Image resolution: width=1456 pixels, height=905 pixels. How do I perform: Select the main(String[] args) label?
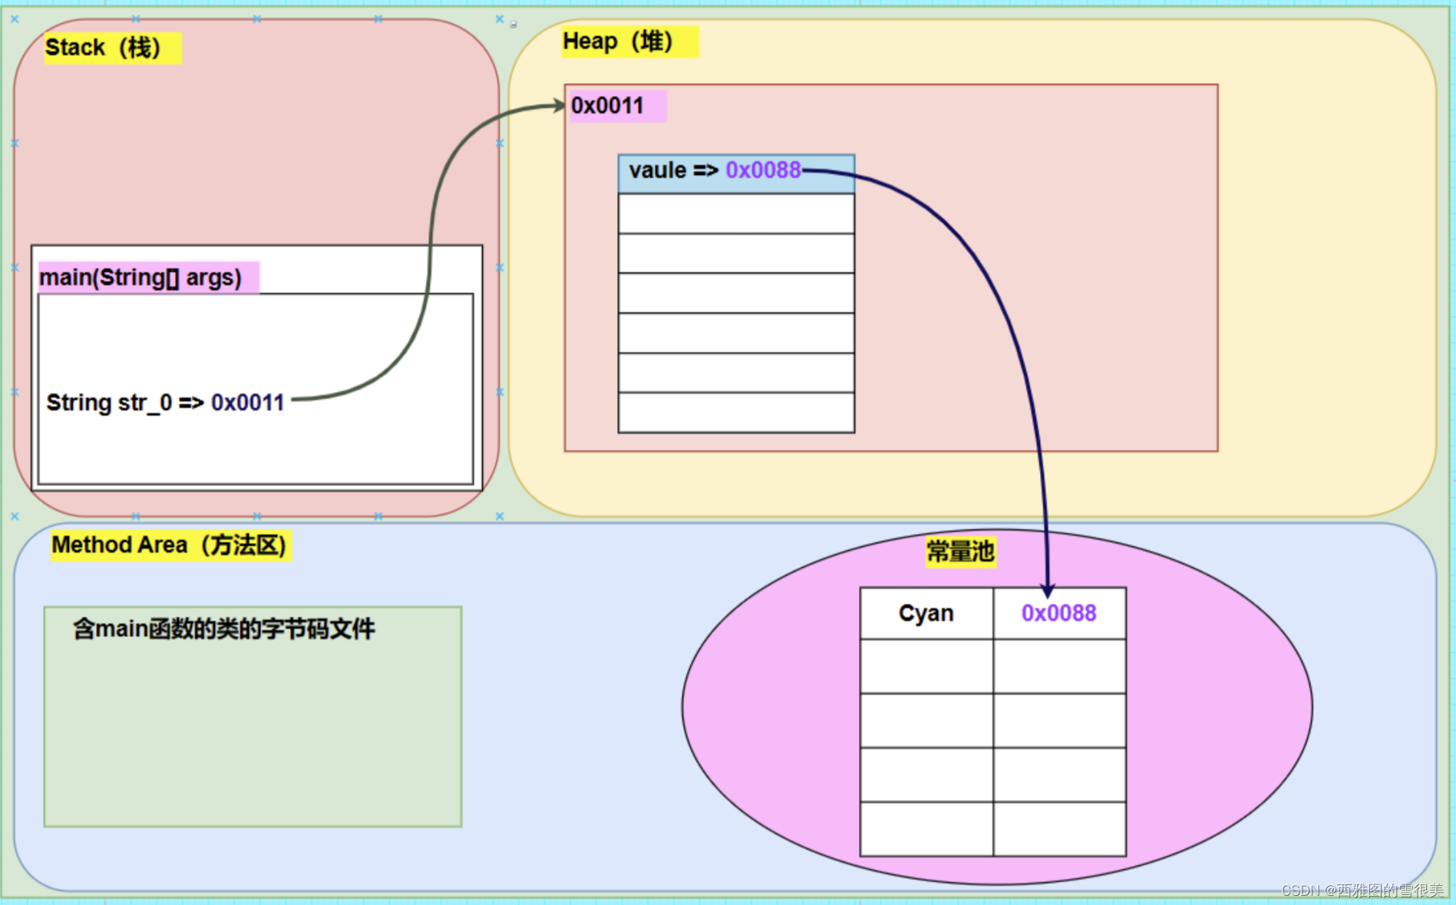coord(149,277)
